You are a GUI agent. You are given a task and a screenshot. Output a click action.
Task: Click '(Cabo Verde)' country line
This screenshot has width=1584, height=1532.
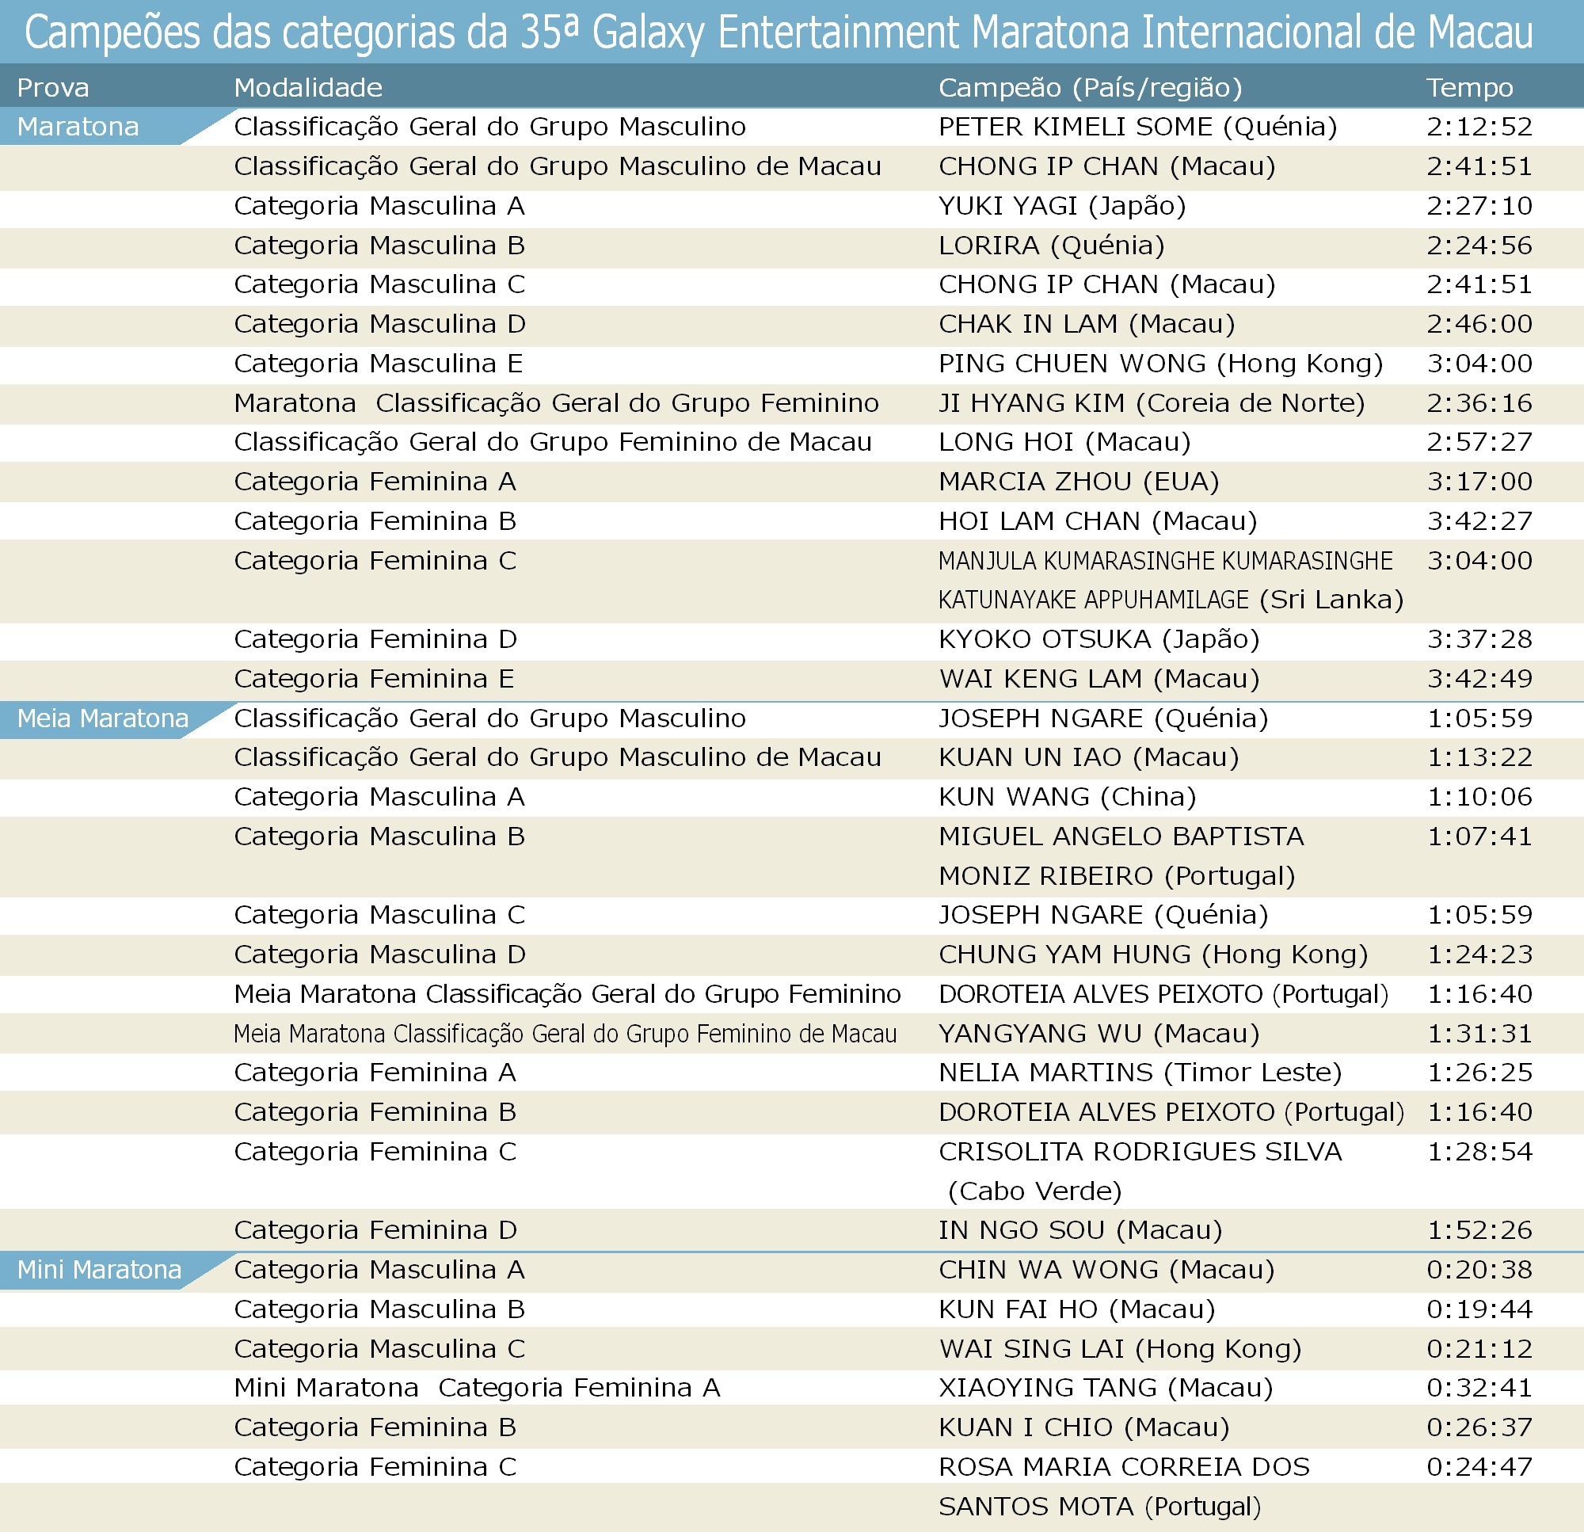(1034, 1191)
